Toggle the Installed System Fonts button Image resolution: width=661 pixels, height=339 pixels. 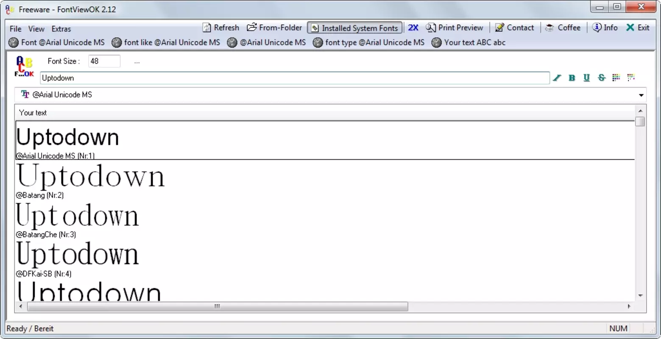click(355, 28)
